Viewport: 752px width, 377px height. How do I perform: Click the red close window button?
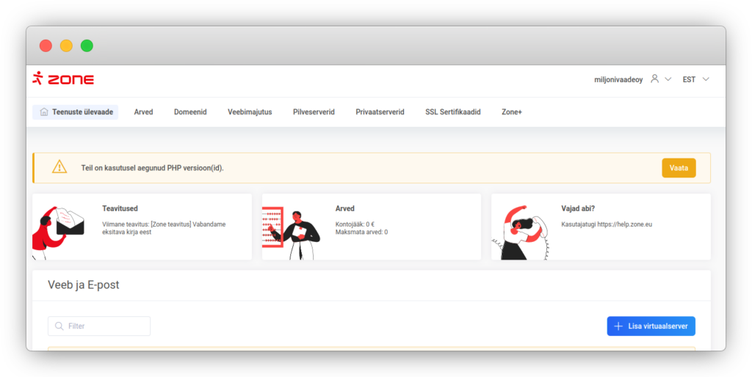click(x=46, y=45)
